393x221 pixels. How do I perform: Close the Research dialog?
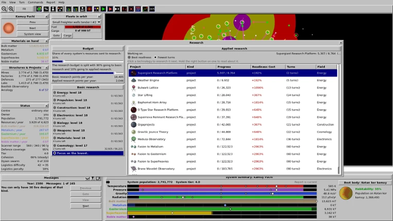[x=341, y=43]
